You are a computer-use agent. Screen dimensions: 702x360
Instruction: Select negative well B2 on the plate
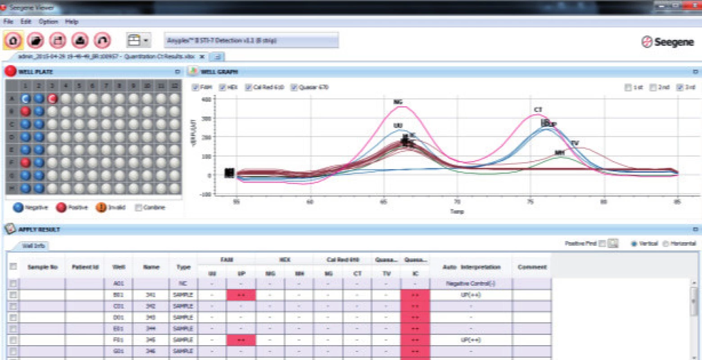39,111
